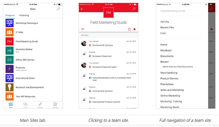Viewport: 219px width, 127px height.
Task: Select the Sites tab in bottom bar
Action: (11, 105)
